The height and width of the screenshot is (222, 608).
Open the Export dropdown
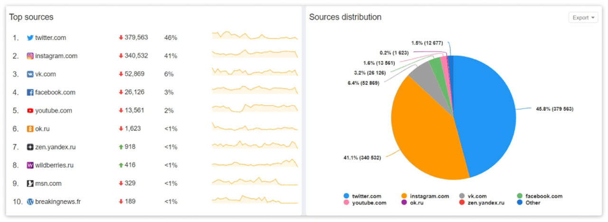pyautogui.click(x=583, y=18)
